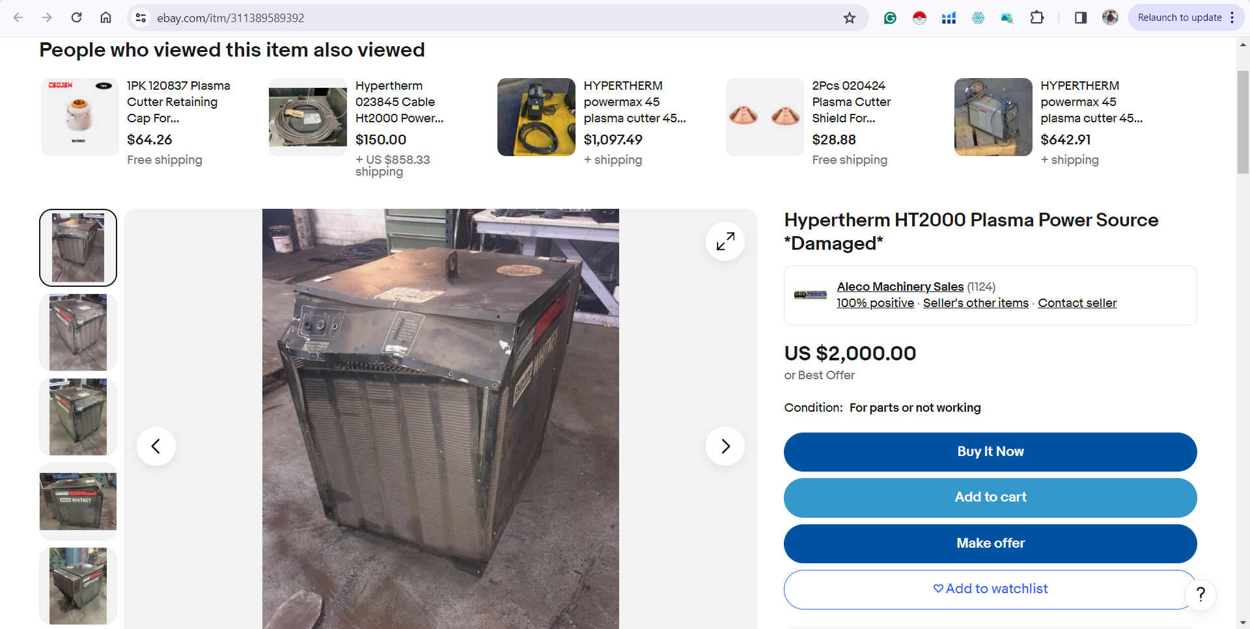The width and height of the screenshot is (1250, 629).
Task: Open the blue bar chart extension icon
Action: click(x=949, y=18)
